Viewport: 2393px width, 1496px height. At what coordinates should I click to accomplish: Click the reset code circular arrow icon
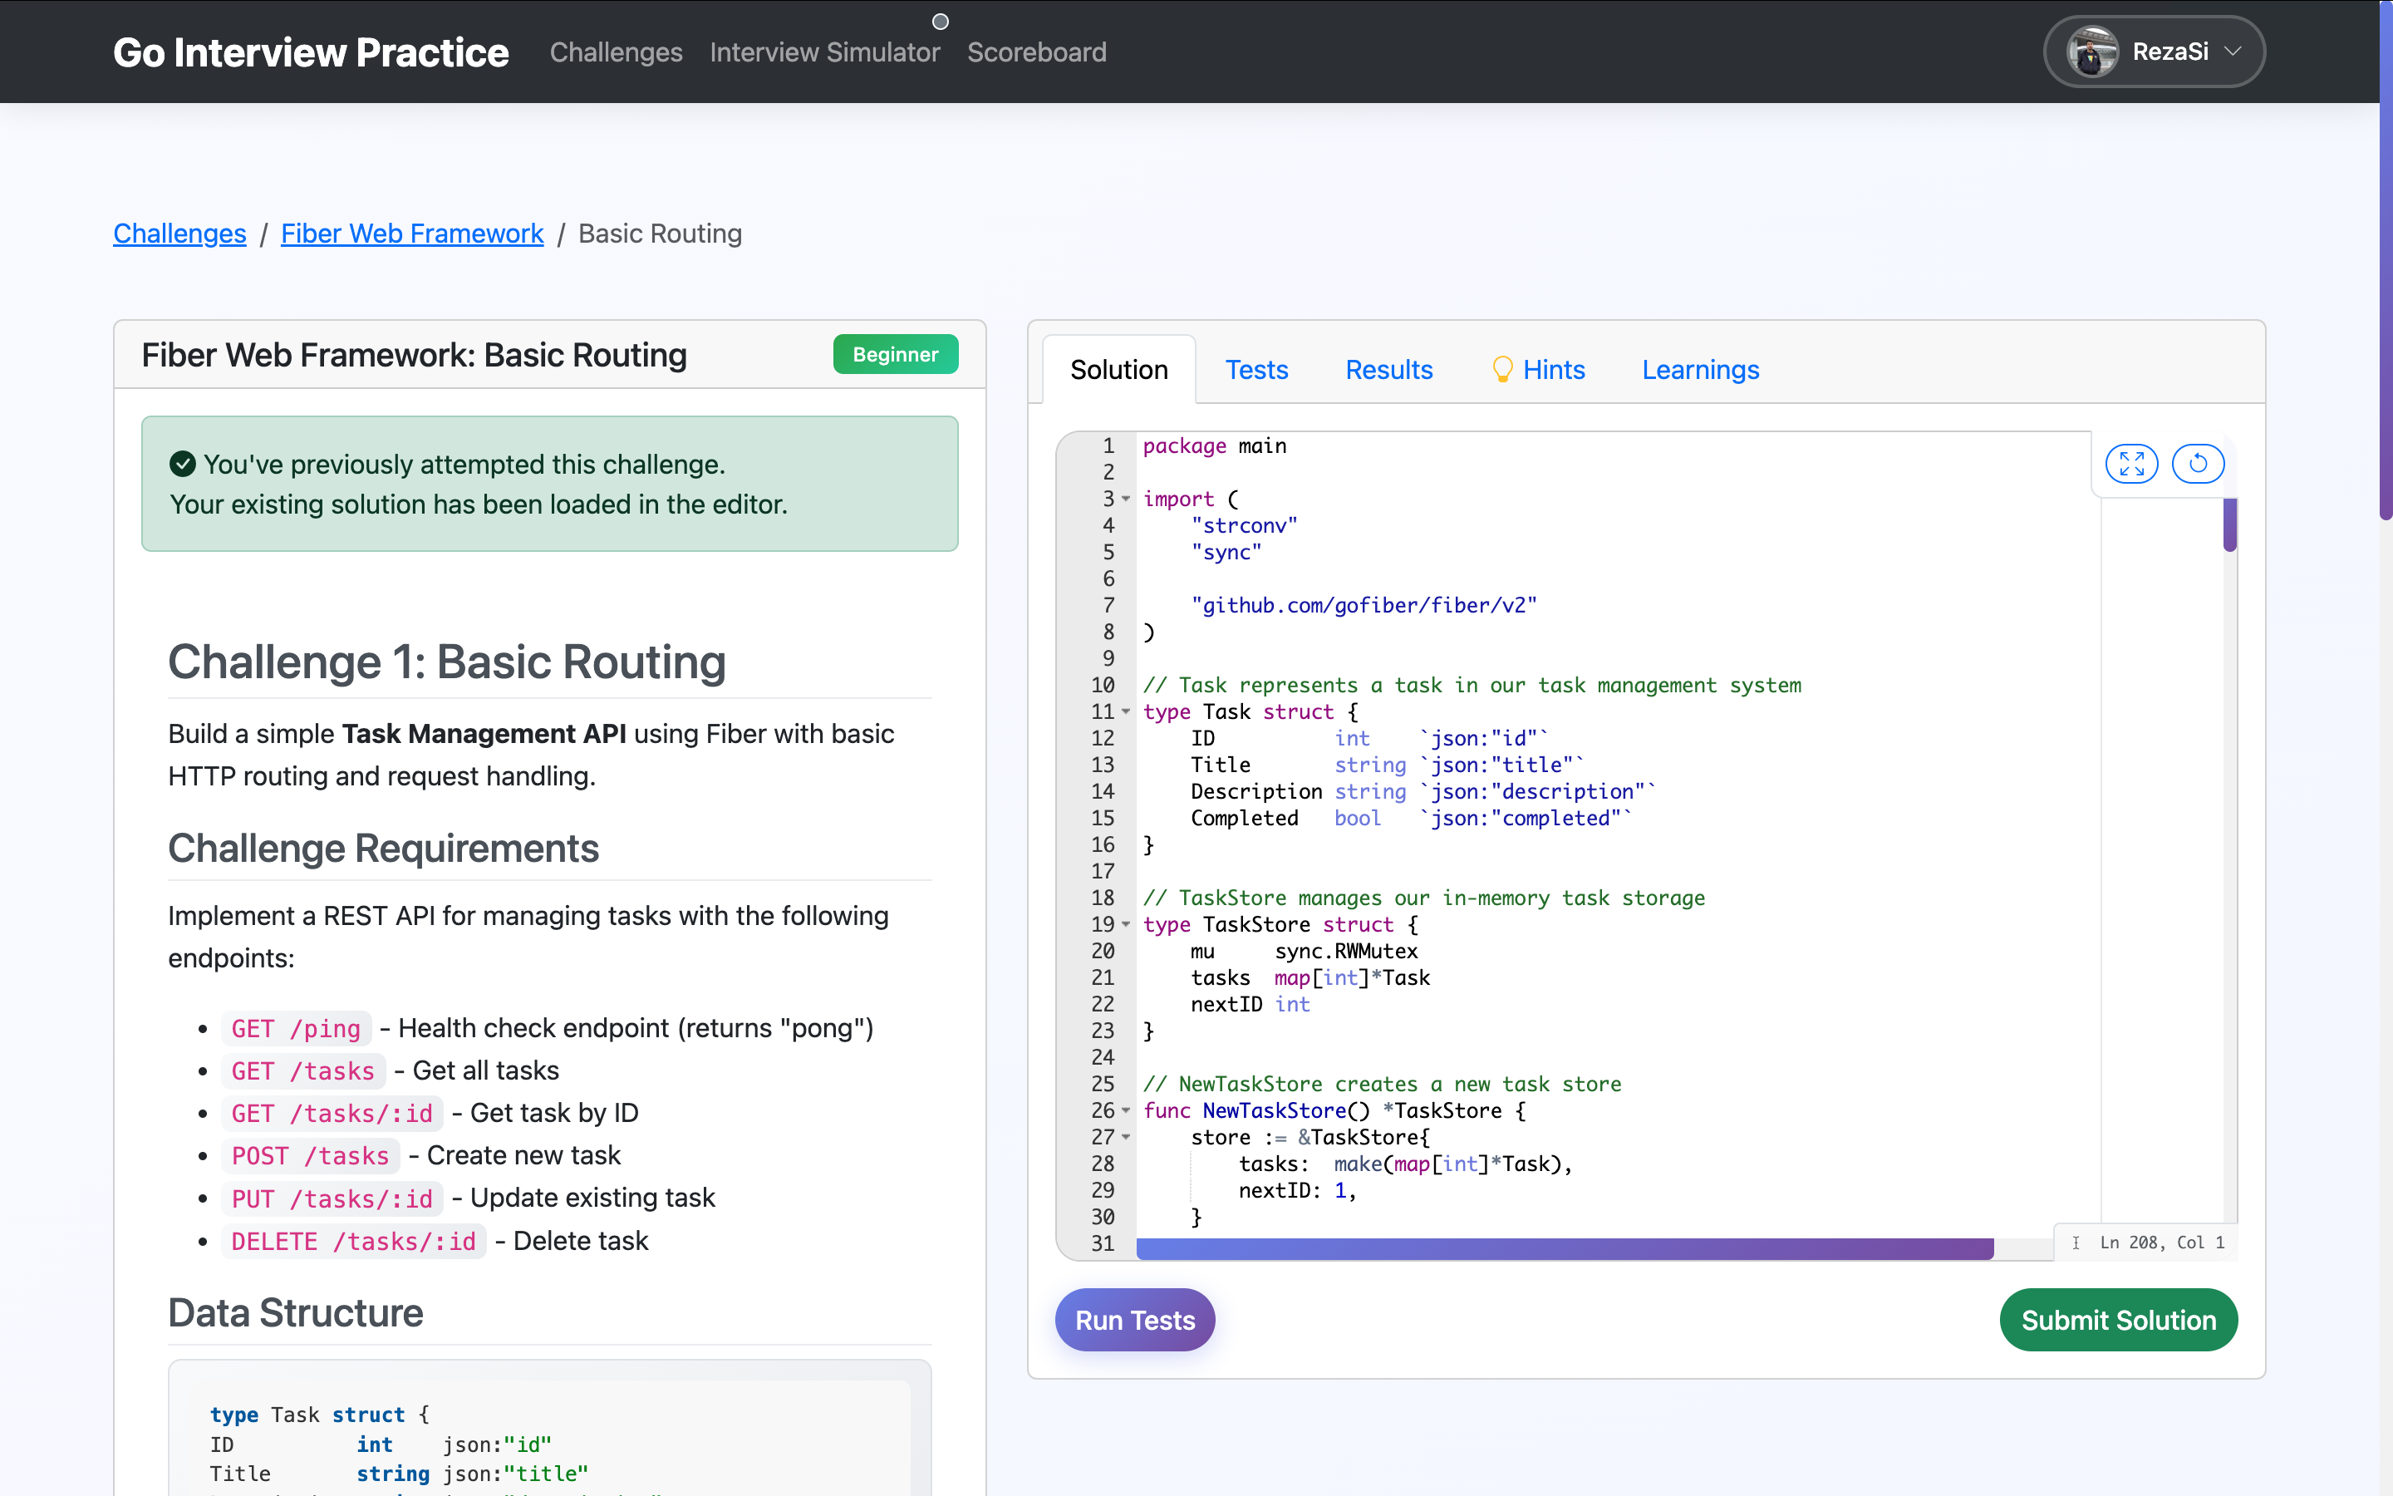[2197, 463]
